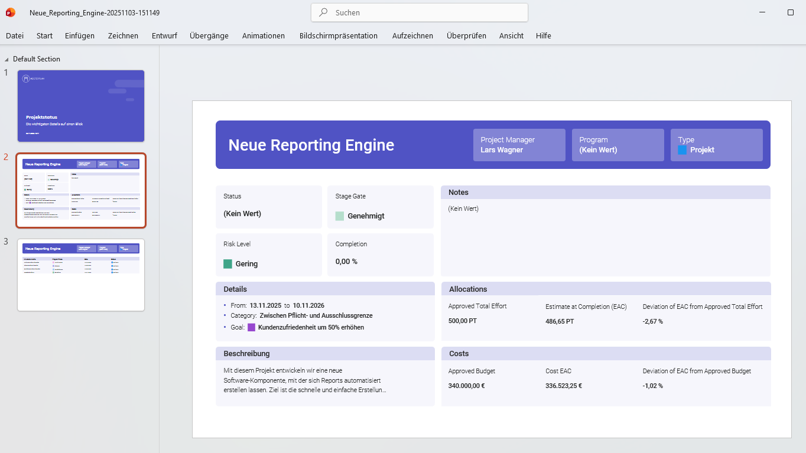
Task: Click the PowerPoint icon in the title bar
Action: pyautogui.click(x=9, y=12)
